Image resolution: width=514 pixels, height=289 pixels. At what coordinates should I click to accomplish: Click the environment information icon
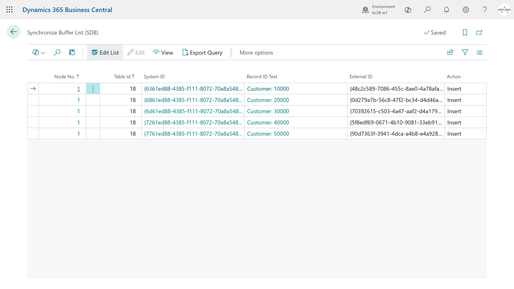point(365,10)
